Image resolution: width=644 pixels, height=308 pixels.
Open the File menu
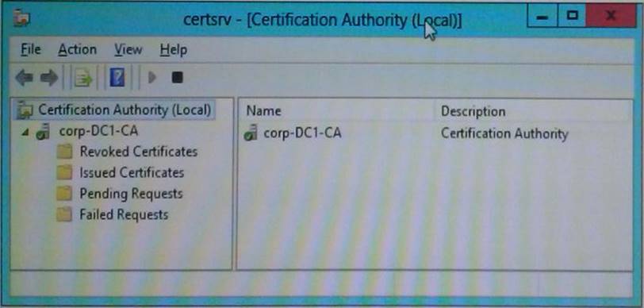click(31, 50)
